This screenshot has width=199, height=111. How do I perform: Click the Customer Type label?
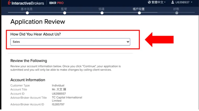pos(20,85)
